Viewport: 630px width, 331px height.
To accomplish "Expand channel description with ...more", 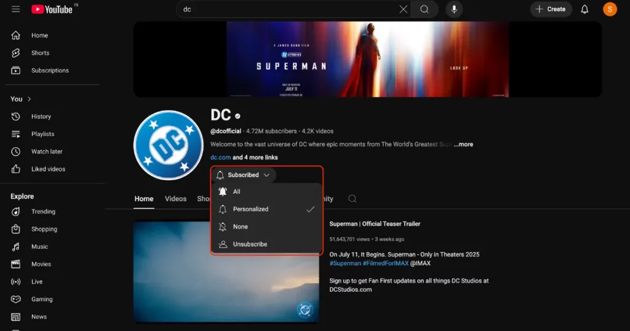I will [463, 145].
